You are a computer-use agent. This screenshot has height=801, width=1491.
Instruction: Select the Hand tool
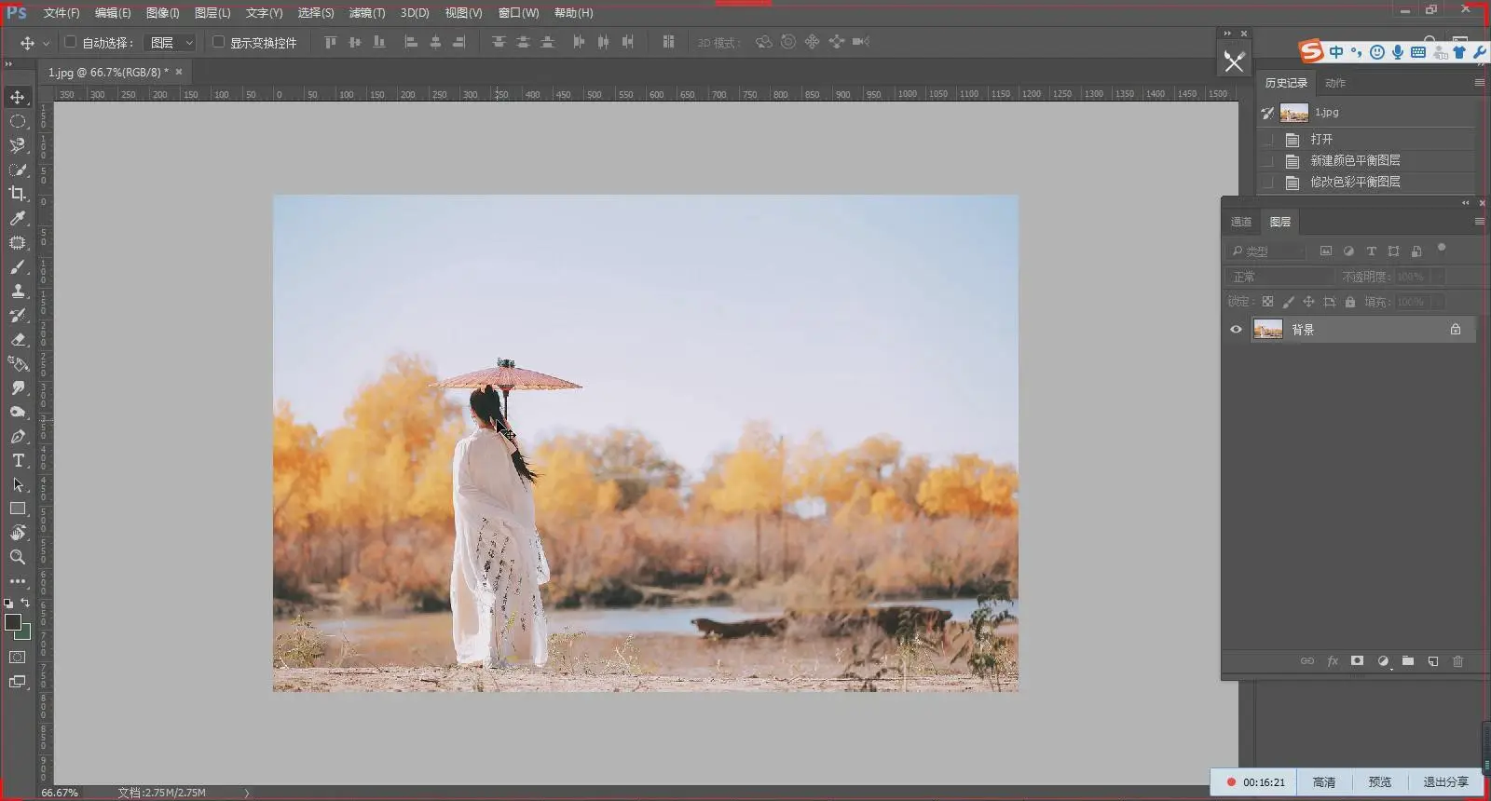(x=18, y=533)
